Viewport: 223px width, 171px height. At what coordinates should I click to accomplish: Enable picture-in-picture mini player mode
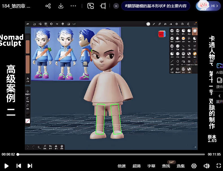tap(90, 6)
